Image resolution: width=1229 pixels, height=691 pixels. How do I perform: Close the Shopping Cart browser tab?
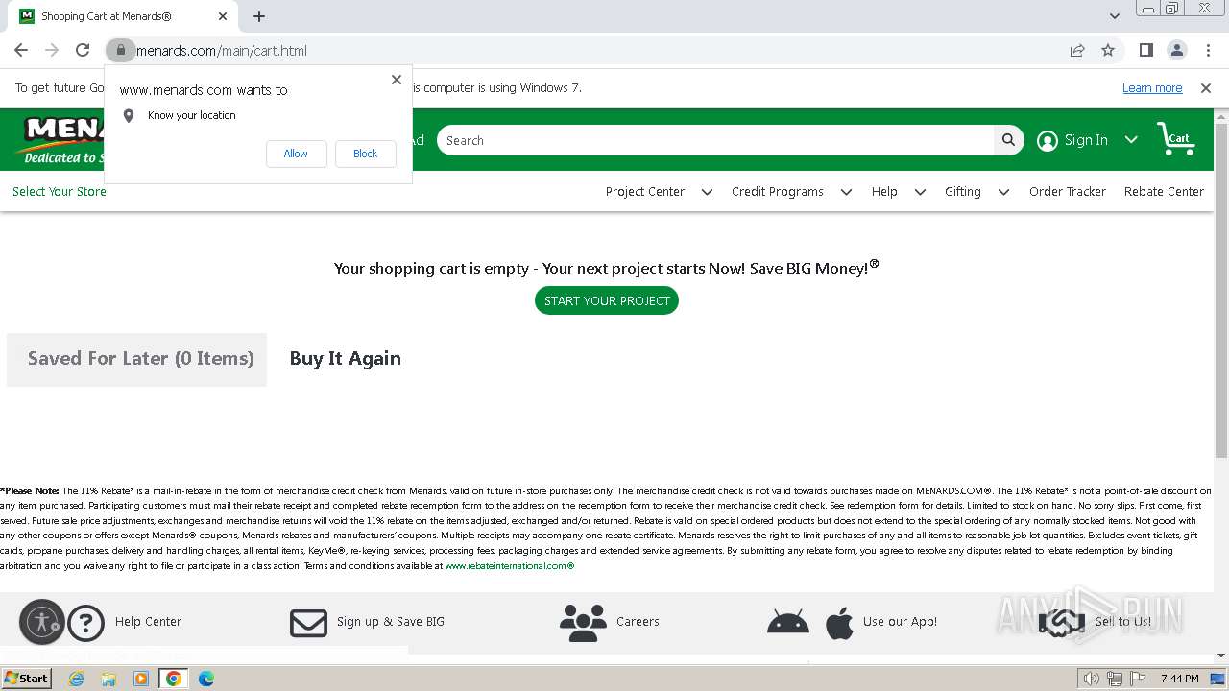pos(223,16)
